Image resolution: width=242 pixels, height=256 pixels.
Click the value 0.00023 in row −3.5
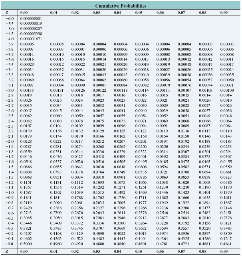27,65
